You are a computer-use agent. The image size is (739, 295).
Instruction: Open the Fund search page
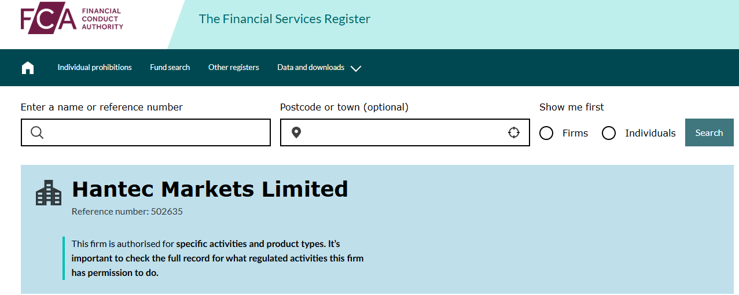[x=170, y=68]
